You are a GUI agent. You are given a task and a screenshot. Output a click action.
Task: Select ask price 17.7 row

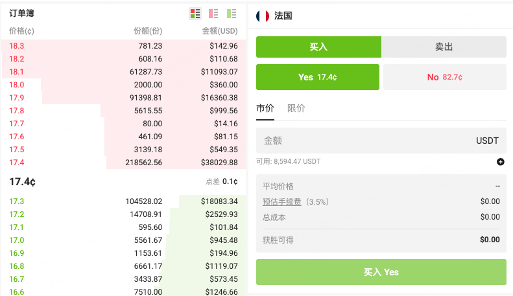[x=124, y=124]
